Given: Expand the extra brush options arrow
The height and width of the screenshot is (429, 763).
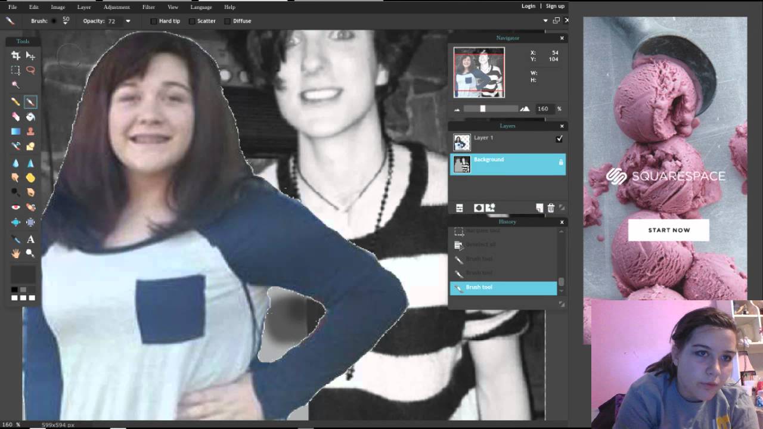Looking at the screenshot, I should pyautogui.click(x=546, y=20).
